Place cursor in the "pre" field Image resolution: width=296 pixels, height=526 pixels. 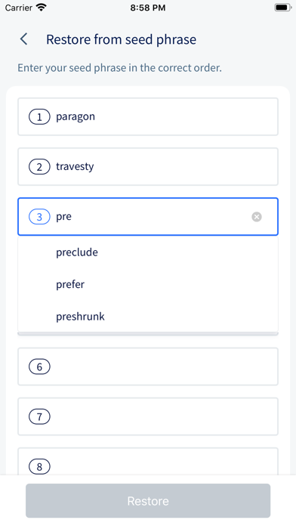pos(148,217)
